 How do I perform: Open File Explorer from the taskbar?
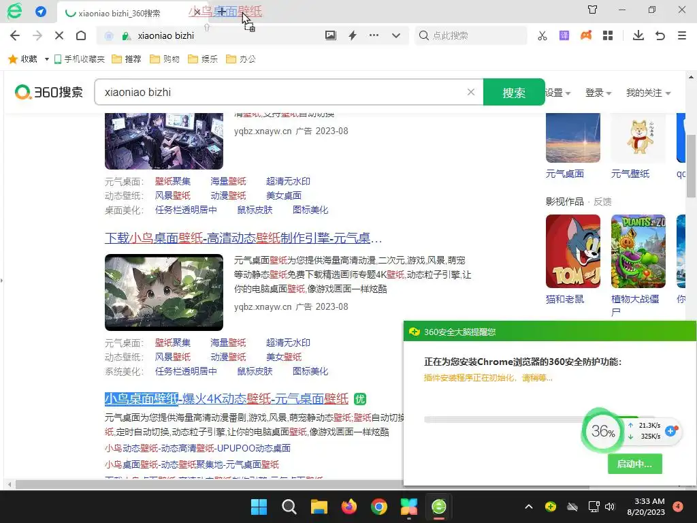(319, 507)
